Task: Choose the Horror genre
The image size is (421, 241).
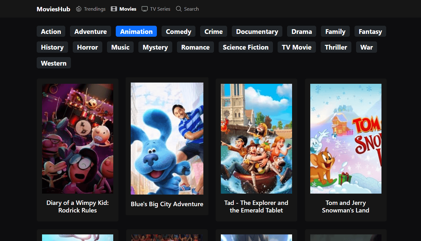Action: (88, 47)
